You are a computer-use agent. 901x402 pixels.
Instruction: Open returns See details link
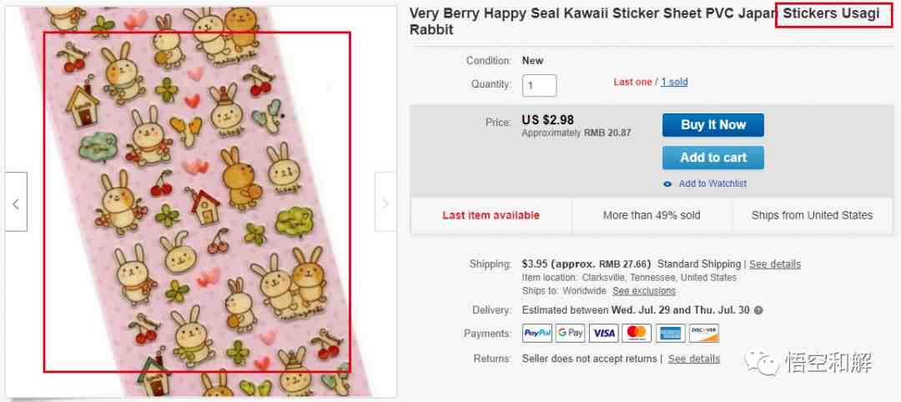[693, 359]
